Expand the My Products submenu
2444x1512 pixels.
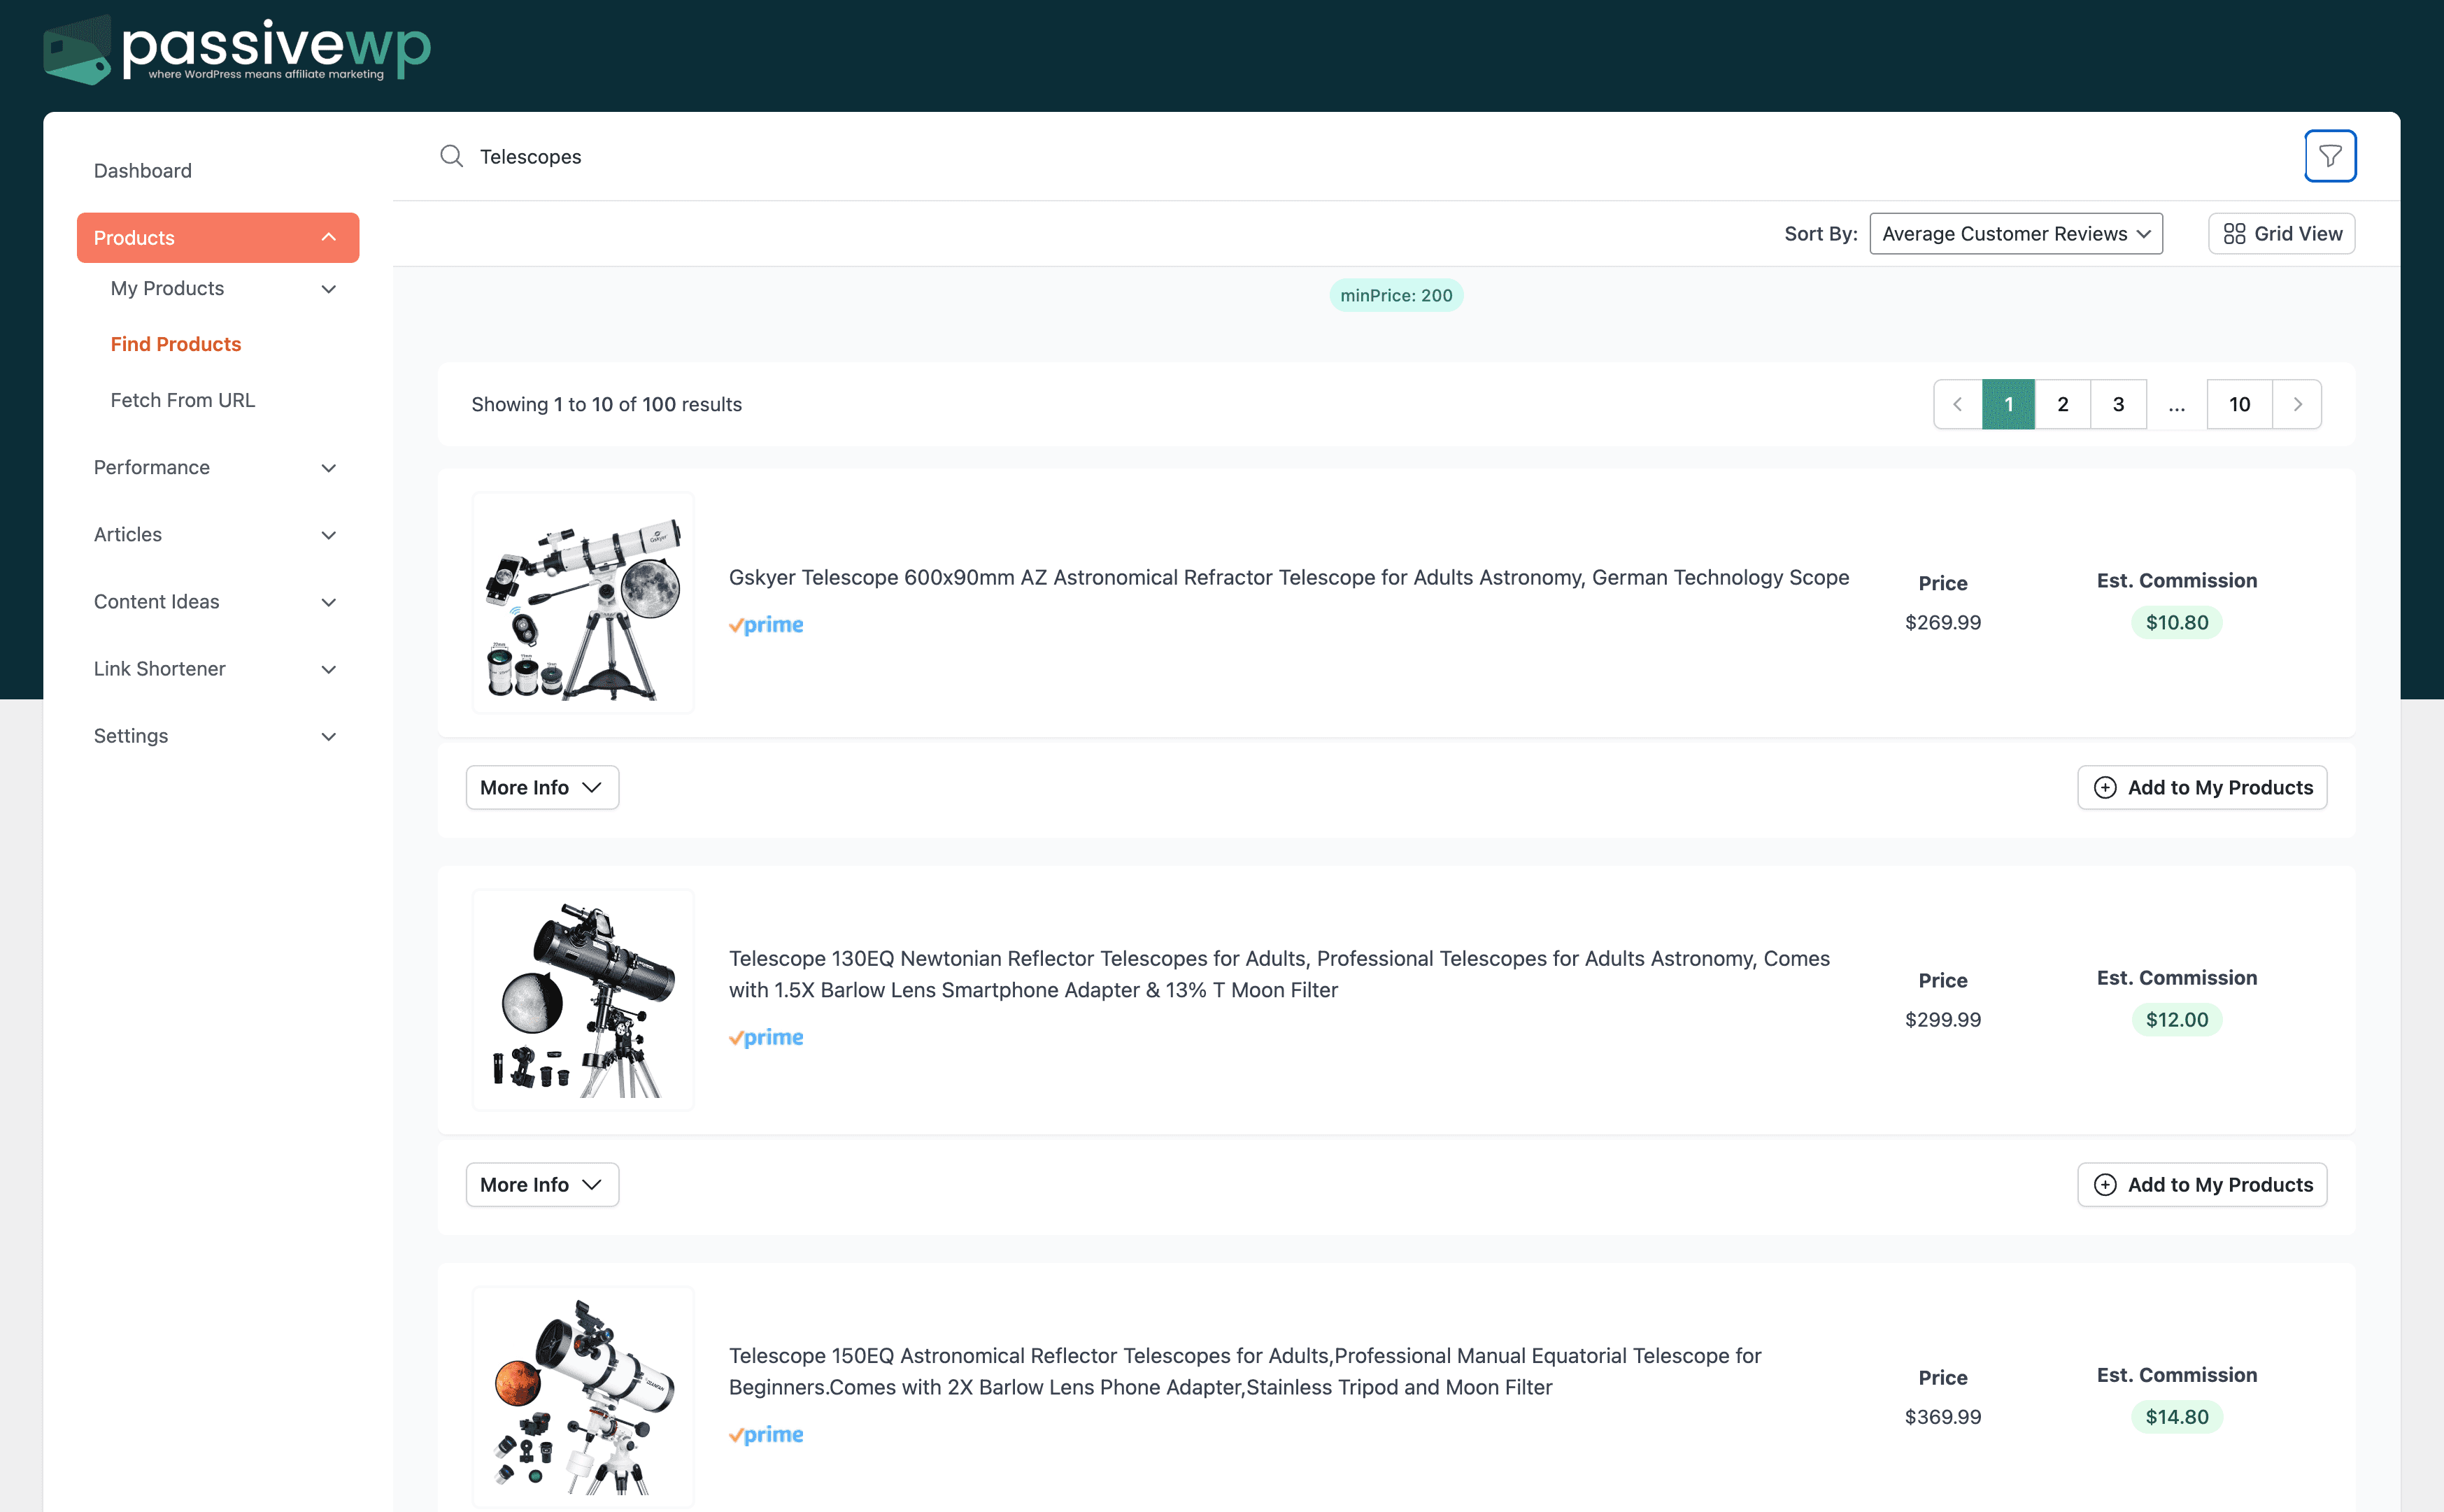[x=328, y=289]
